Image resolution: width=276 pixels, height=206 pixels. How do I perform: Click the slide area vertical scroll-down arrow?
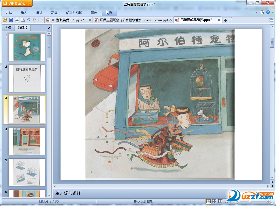click(272, 178)
